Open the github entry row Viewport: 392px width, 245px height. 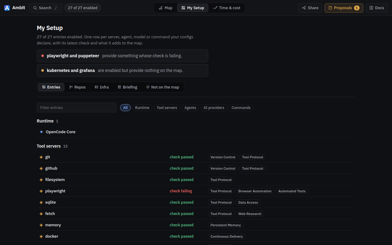pyautogui.click(x=196, y=168)
